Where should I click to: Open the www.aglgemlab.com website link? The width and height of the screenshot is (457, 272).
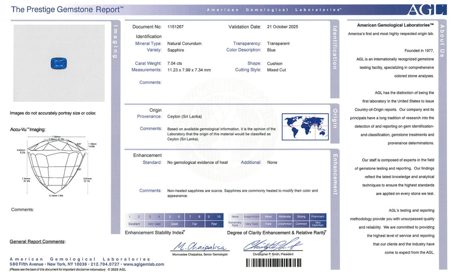coord(144,264)
